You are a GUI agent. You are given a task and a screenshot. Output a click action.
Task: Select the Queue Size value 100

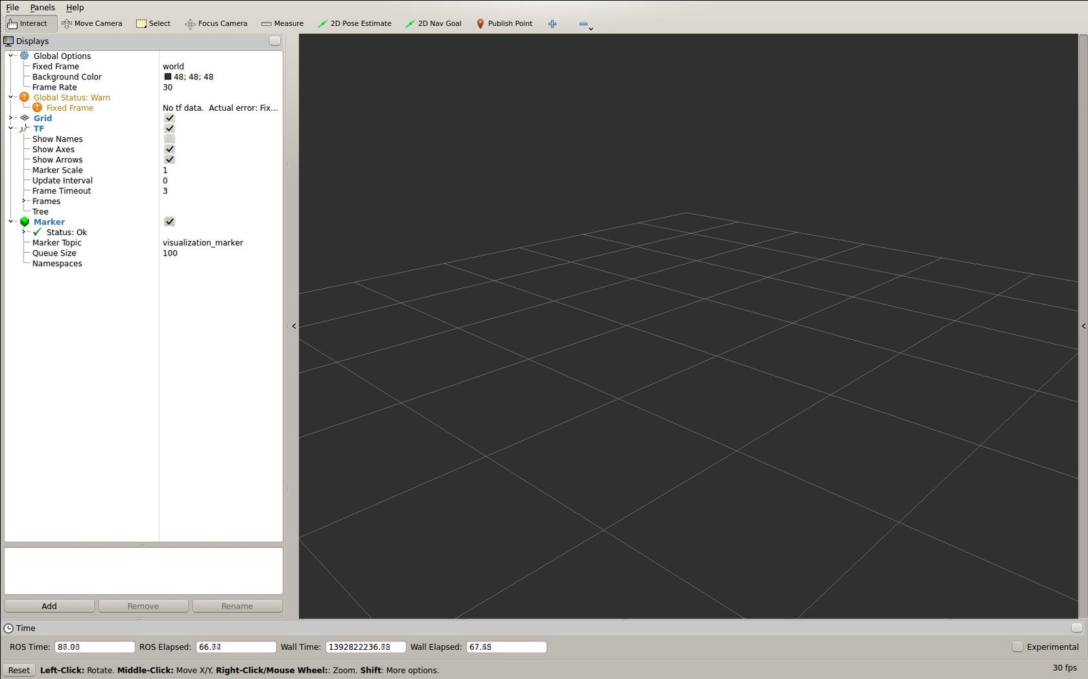[170, 253]
